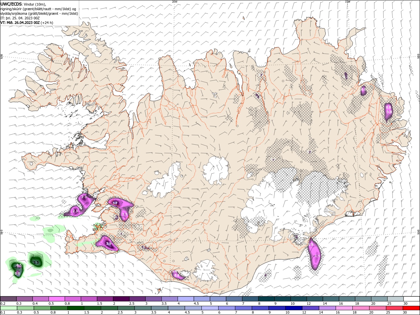Click the white swatch after 30, upper legend row

[x=412, y=299]
